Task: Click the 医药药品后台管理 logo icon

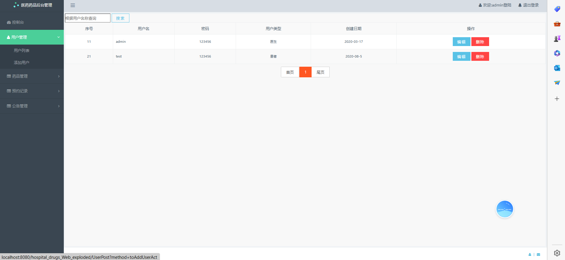Action: coord(16,5)
